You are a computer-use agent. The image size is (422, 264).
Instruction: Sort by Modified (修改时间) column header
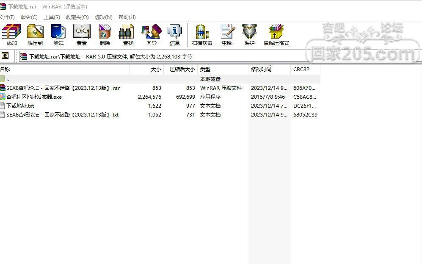[x=269, y=69]
